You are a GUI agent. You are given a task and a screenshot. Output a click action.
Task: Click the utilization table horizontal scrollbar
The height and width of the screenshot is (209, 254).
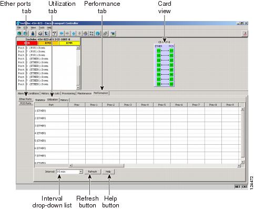[x=154, y=165]
